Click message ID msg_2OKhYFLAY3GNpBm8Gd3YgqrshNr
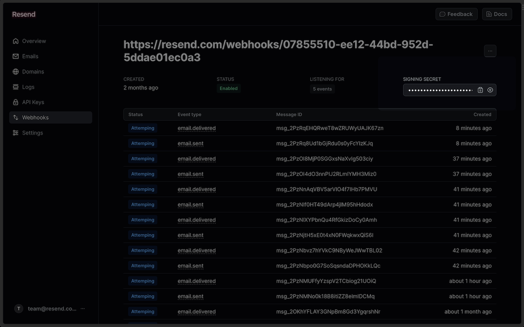Viewport: 524px width, 327px height. 328,312
